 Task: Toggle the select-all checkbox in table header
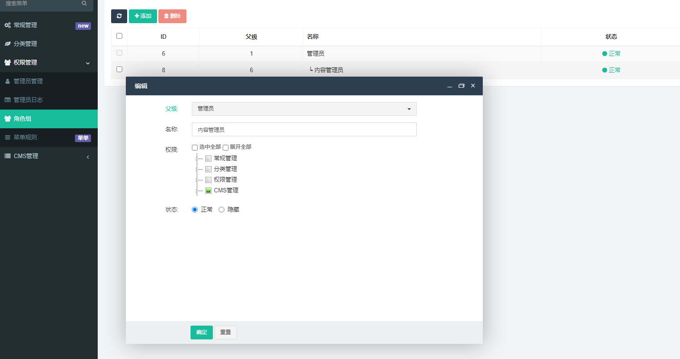point(119,36)
